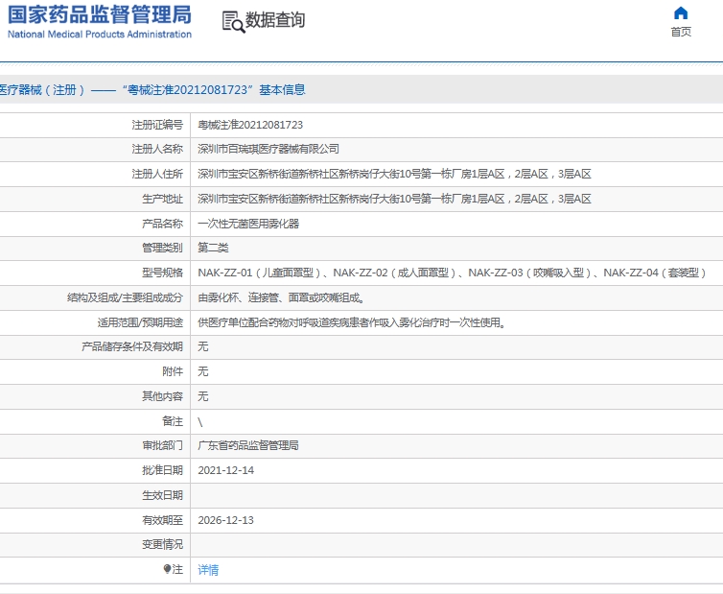Viewport: 723px width, 594px height.
Task: Click the 注册人名称 label
Action: 157,149
